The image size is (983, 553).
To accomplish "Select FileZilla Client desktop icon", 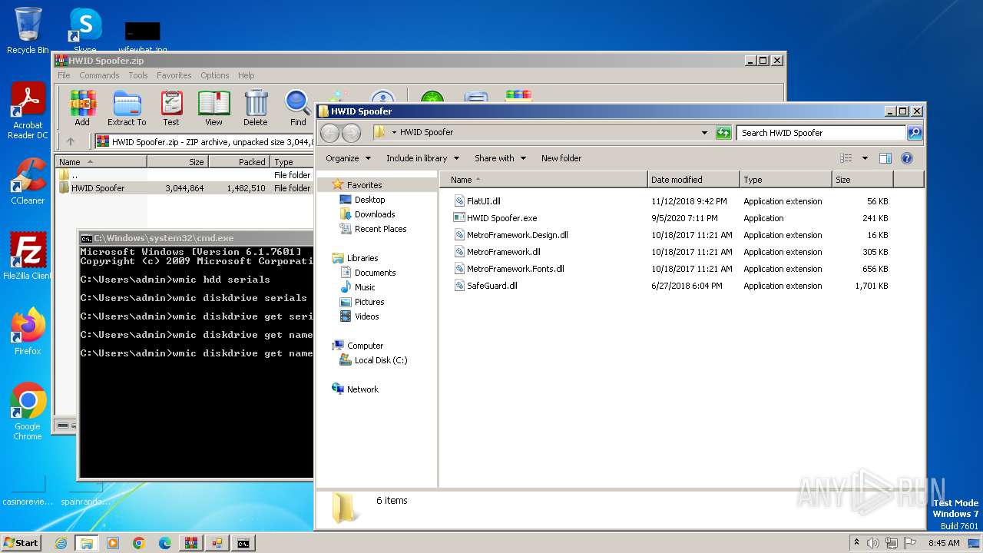I will pos(28,256).
